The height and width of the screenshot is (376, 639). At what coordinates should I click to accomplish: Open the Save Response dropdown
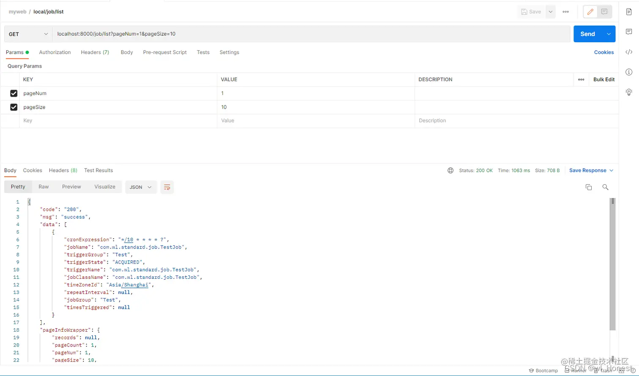(591, 171)
